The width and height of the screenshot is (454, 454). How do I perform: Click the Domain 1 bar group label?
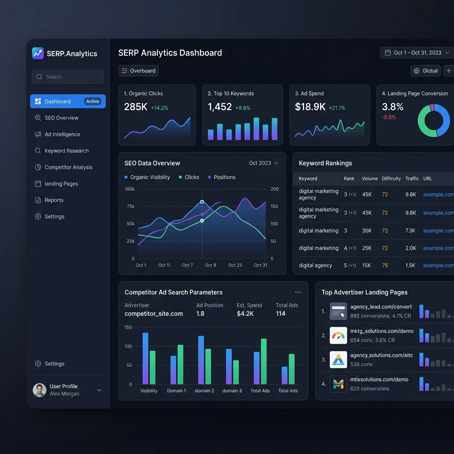176,391
